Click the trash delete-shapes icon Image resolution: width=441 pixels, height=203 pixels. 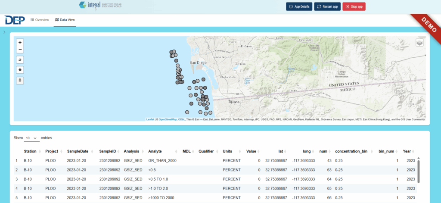tap(20, 80)
